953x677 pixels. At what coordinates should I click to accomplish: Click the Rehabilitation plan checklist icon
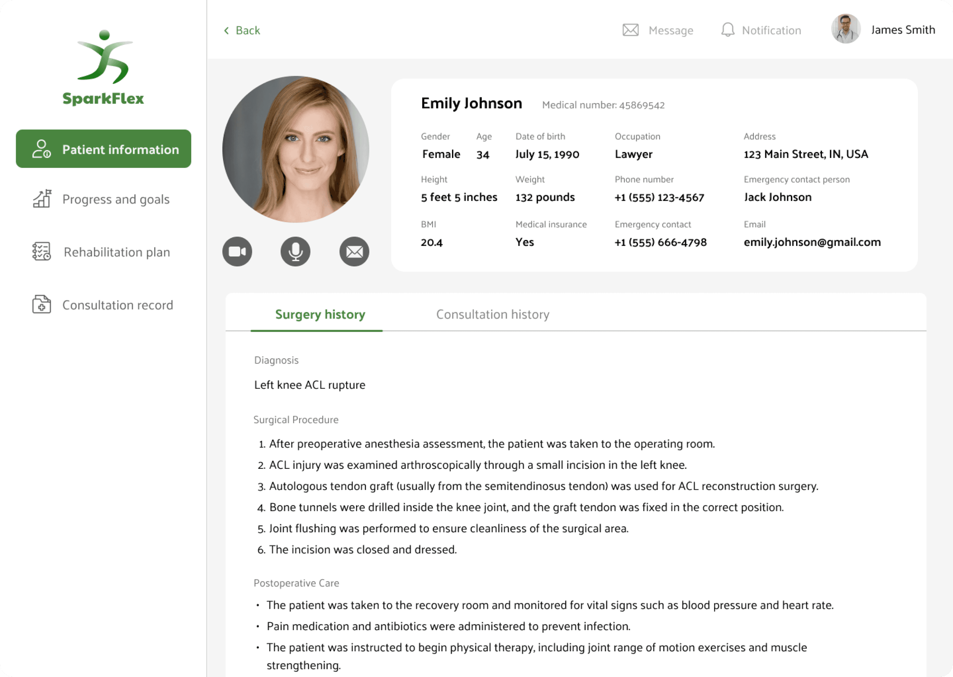(x=42, y=251)
